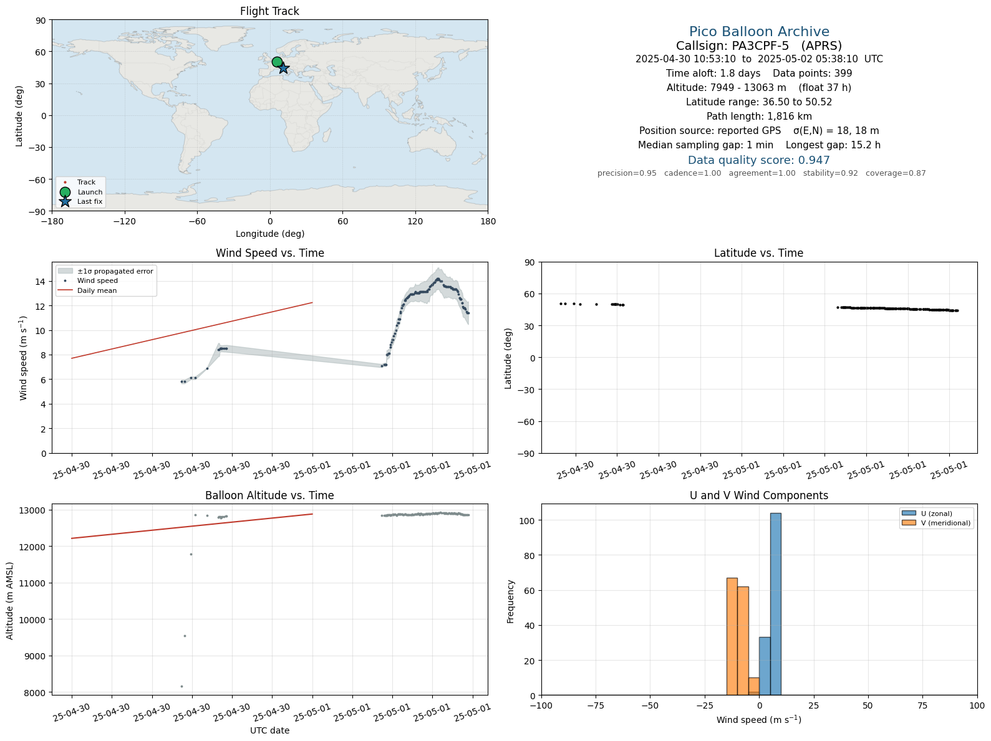Click the 'Latitude range: 36.50 to 50.52' line
Image resolution: width=991 pixels, height=741 pixels.
pos(759,102)
